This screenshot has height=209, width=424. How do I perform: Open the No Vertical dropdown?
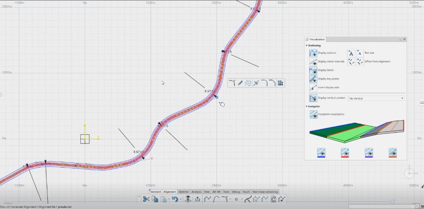point(376,99)
